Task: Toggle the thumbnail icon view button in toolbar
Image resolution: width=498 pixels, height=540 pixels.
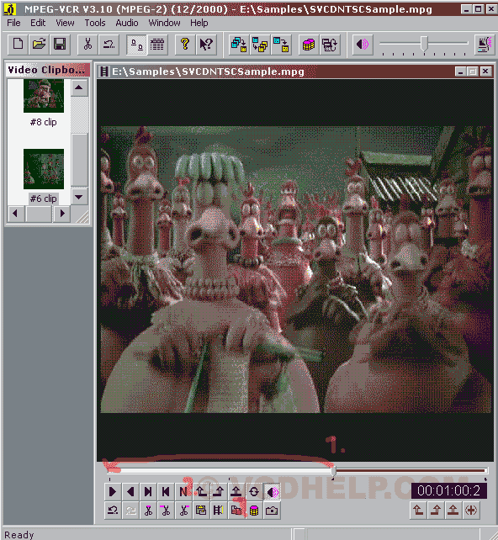Action: pyautogui.click(x=137, y=45)
